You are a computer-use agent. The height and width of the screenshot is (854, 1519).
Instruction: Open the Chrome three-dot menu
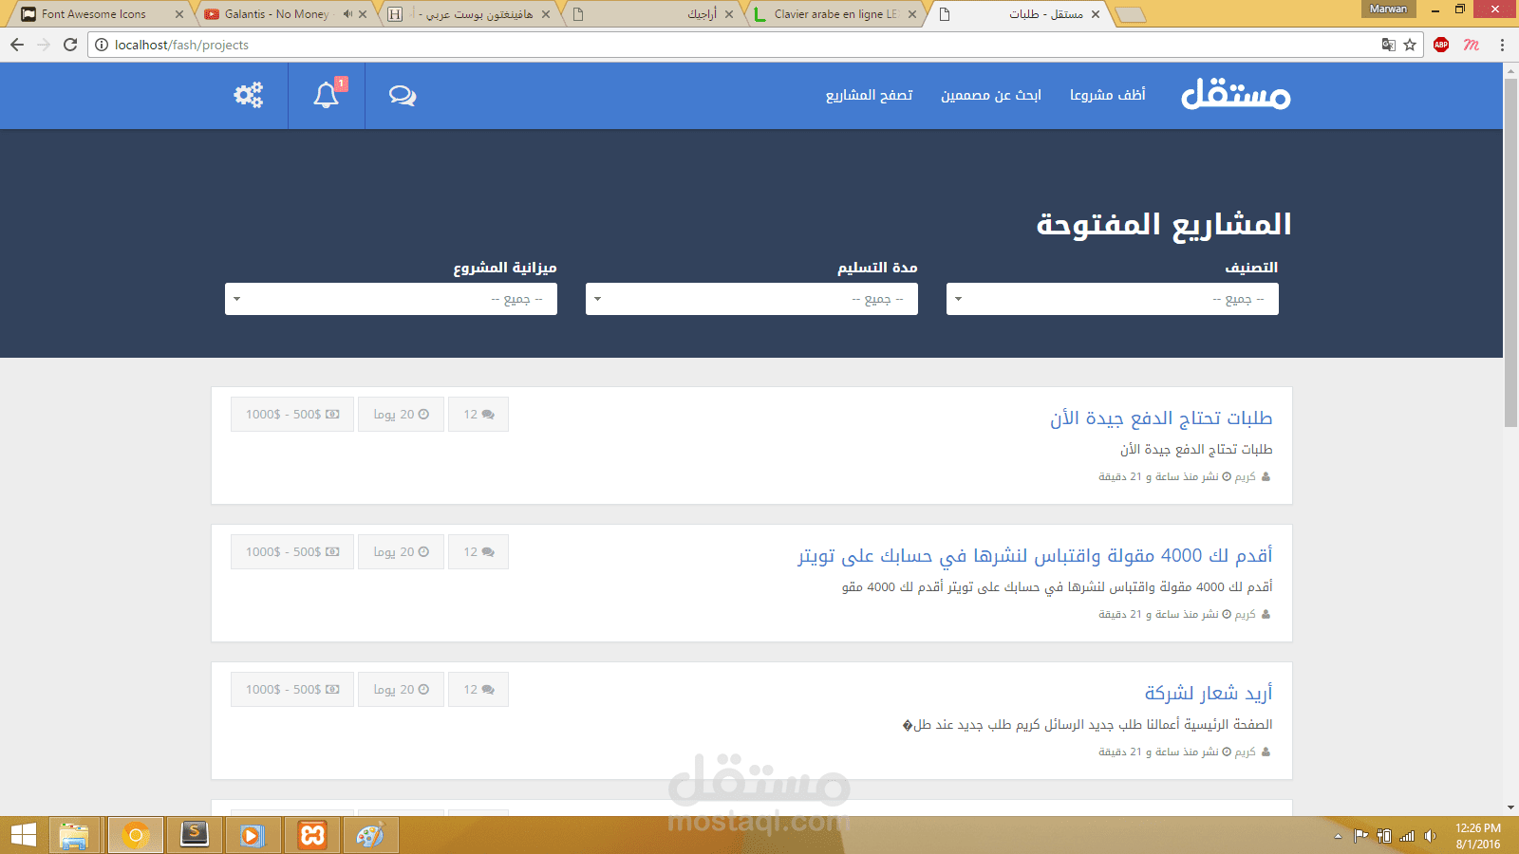[x=1502, y=45]
